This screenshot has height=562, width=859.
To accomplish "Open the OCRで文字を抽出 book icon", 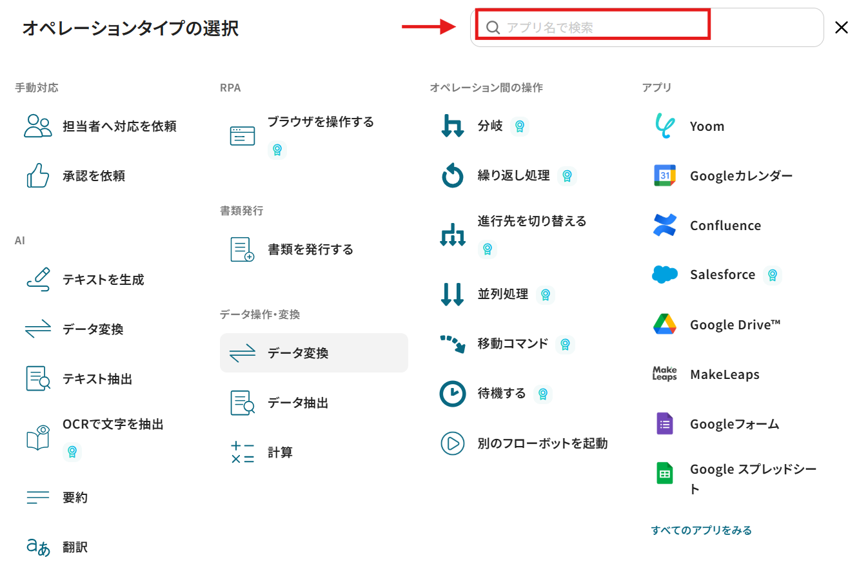I will 38,437.
